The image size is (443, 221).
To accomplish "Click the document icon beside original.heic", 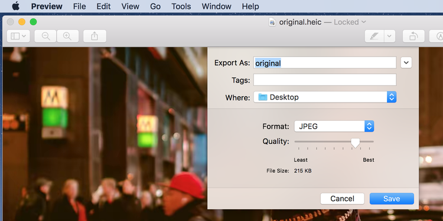I will click(272, 22).
